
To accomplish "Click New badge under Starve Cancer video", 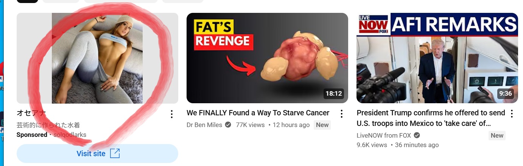I will click(x=322, y=125).
